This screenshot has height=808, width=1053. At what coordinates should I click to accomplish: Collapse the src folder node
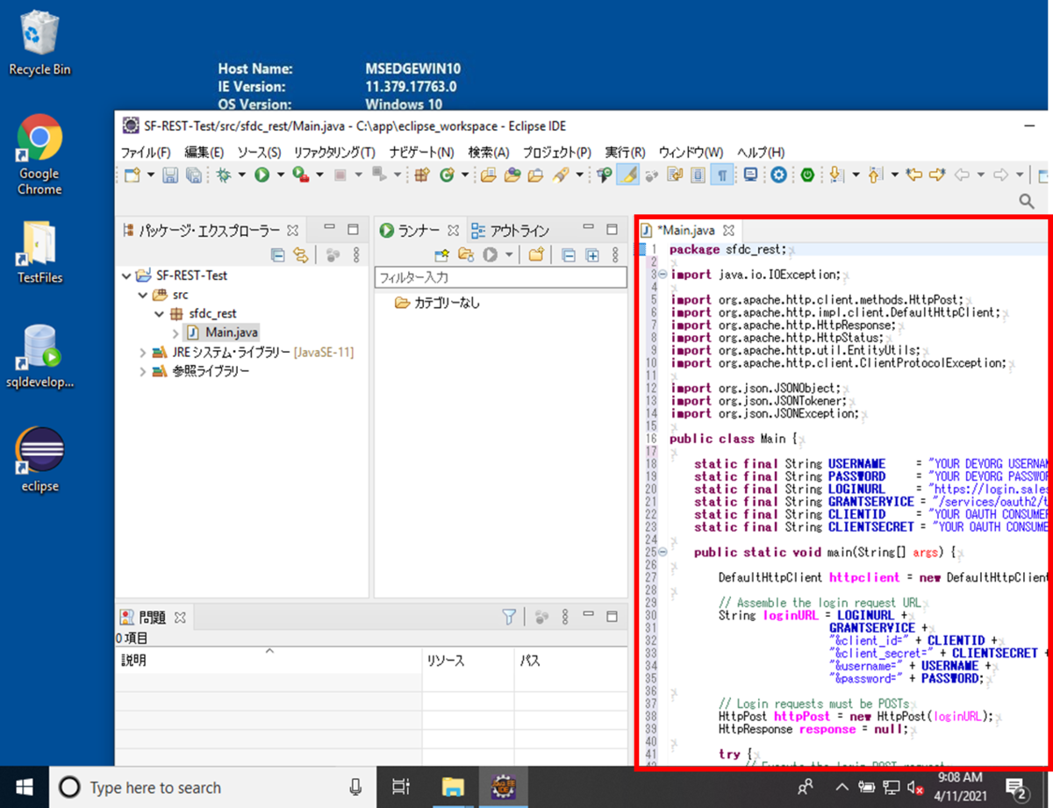(x=142, y=295)
